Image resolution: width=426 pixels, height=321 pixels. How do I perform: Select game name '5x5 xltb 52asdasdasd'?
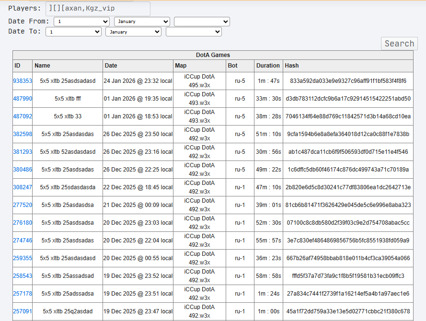tap(68, 152)
